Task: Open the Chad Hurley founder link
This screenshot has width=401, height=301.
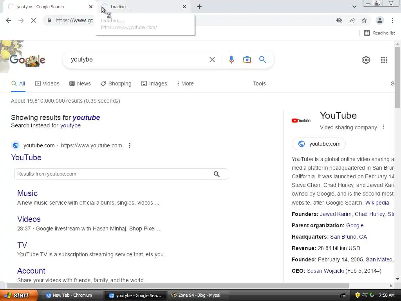Action: point(369,214)
